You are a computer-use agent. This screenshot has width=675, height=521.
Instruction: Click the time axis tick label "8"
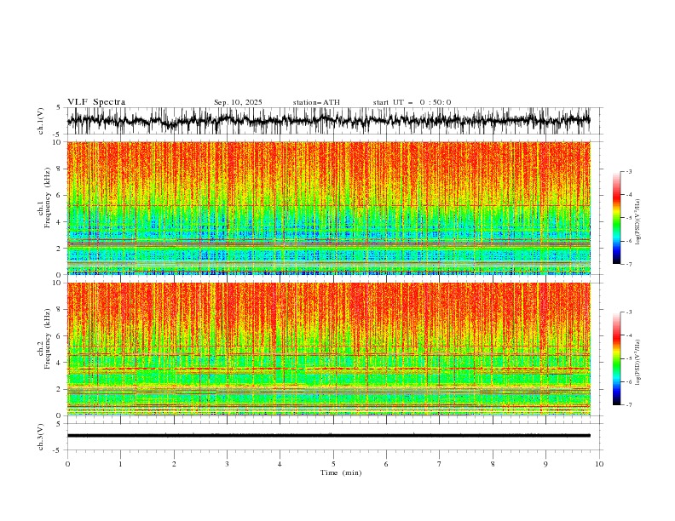click(493, 464)
